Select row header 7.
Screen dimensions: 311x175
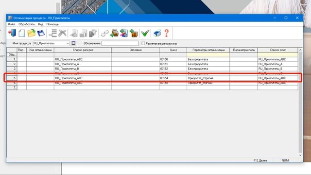click(12, 87)
